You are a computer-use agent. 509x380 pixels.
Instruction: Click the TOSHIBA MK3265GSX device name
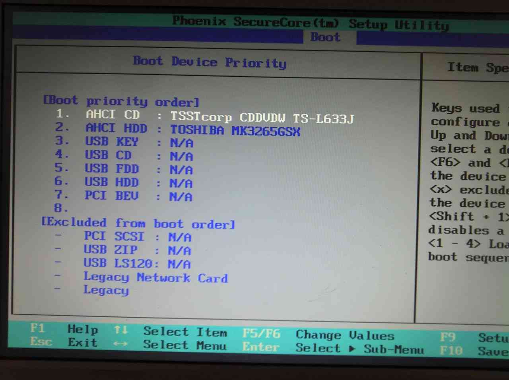235,130
